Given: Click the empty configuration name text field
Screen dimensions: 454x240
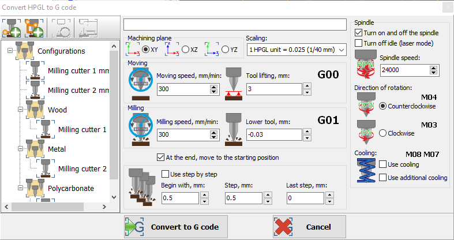Looking at the screenshot, I should tap(235, 24).
